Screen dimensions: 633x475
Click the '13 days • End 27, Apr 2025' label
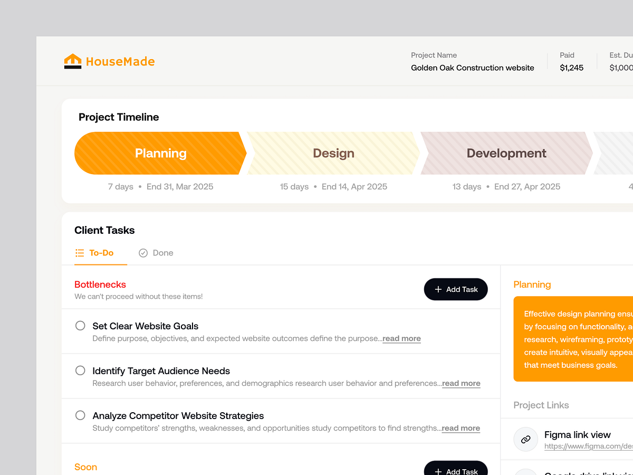pos(506,186)
